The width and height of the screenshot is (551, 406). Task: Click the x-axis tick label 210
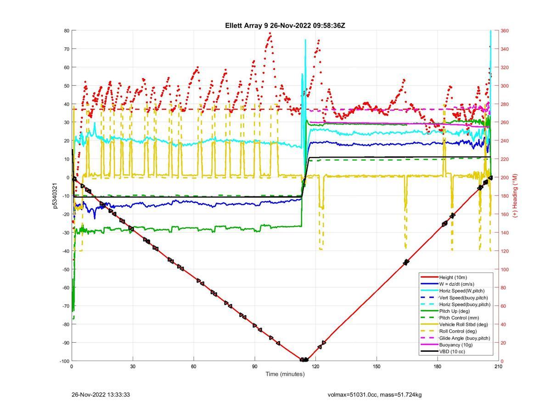point(498,367)
